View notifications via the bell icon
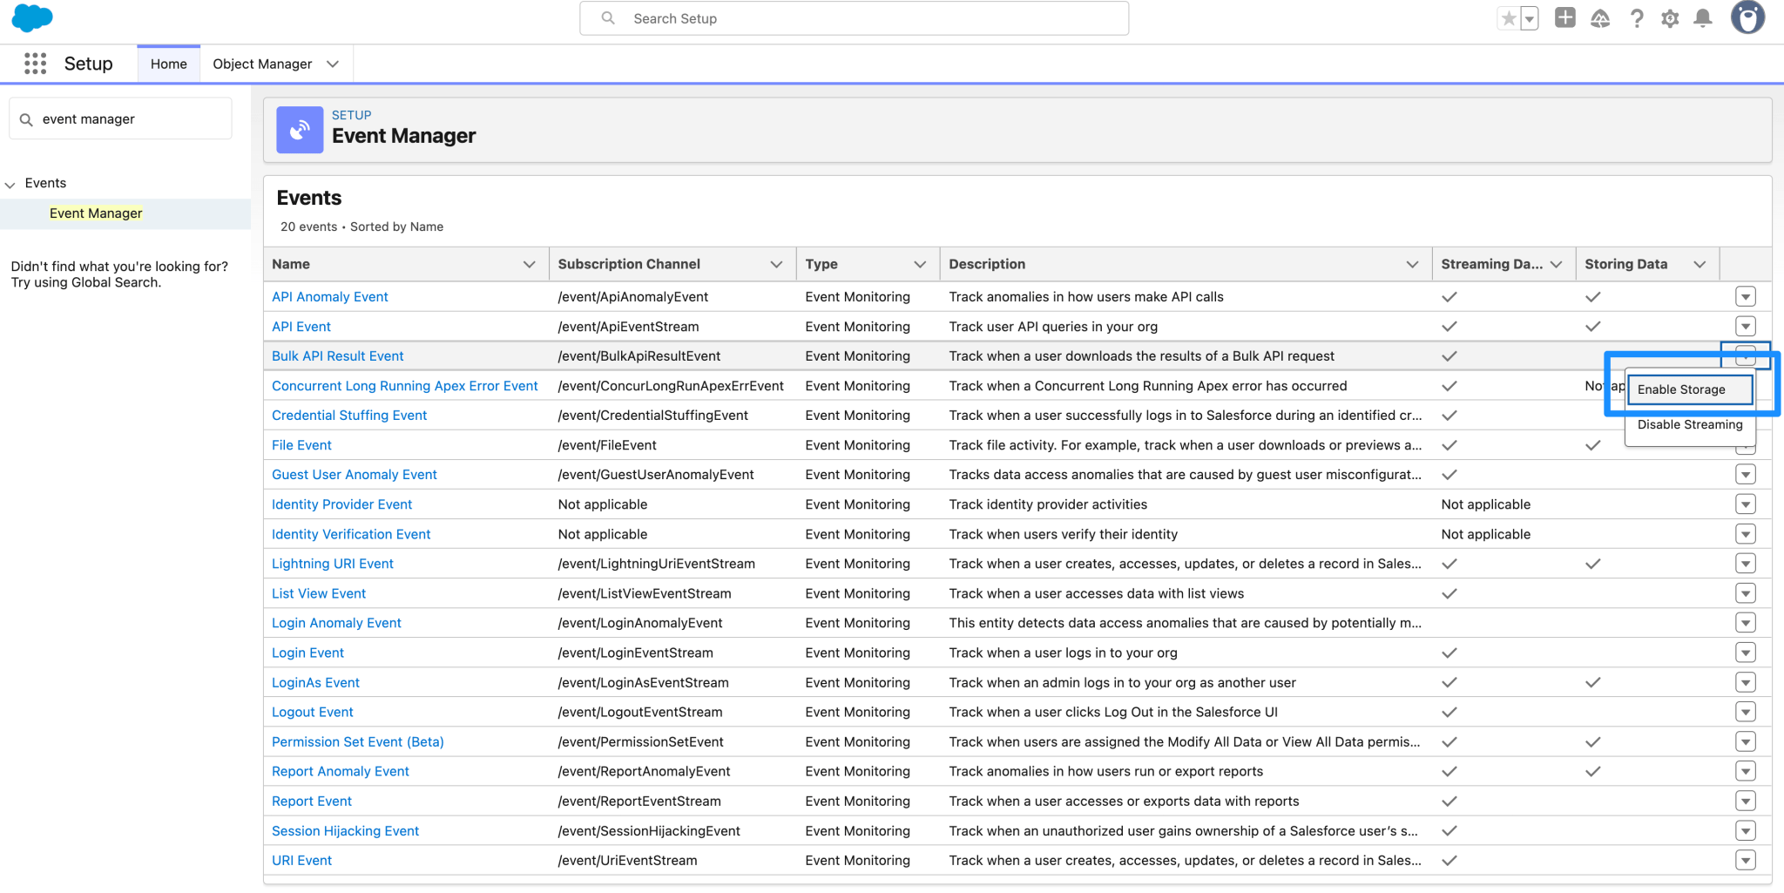The width and height of the screenshot is (1784, 893). 1704,17
